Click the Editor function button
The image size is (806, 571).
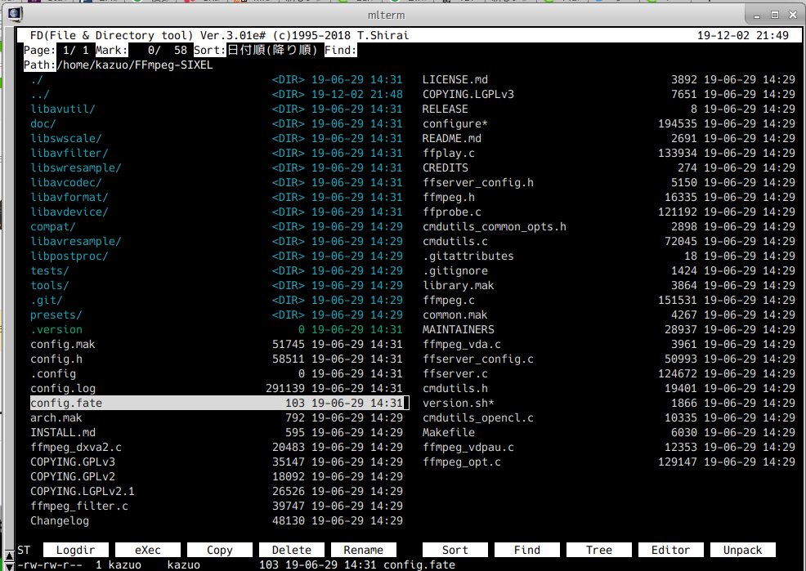tap(671, 550)
